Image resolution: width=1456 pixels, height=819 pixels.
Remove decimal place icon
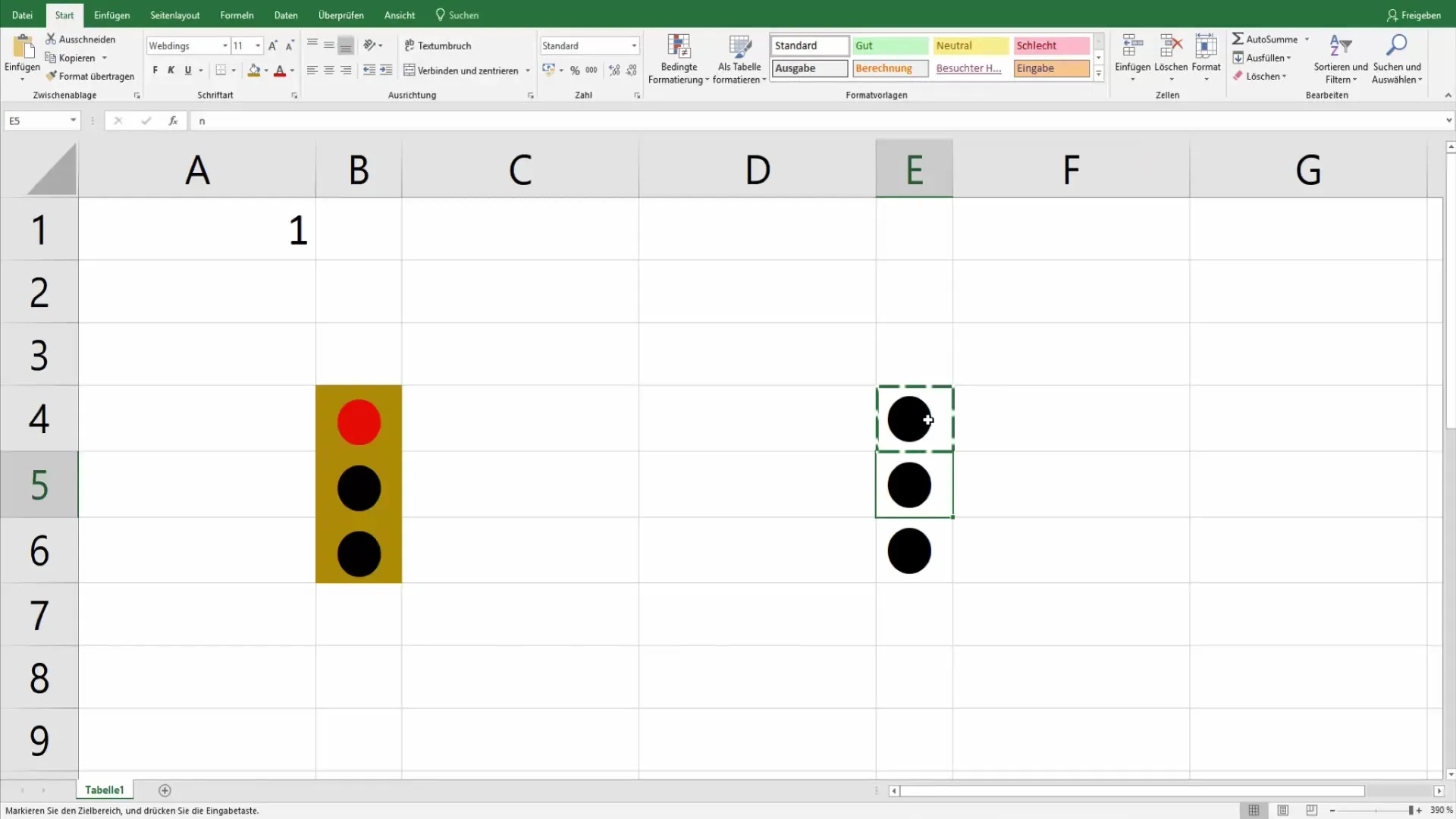tap(632, 71)
